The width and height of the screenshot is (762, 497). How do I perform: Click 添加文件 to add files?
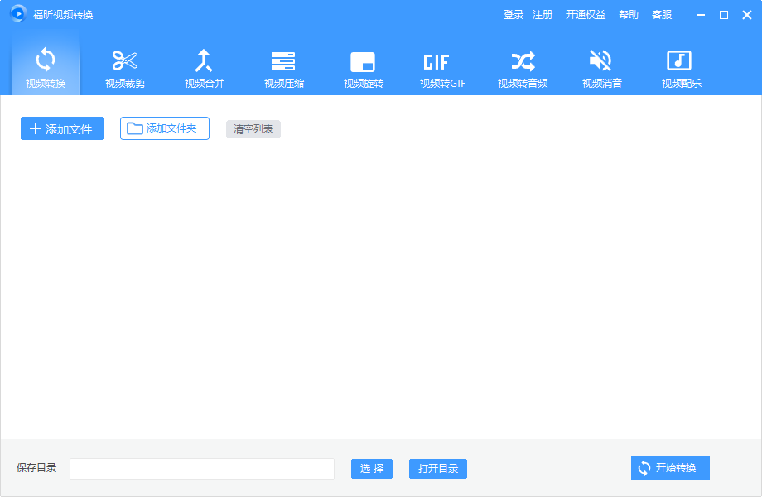coord(61,128)
